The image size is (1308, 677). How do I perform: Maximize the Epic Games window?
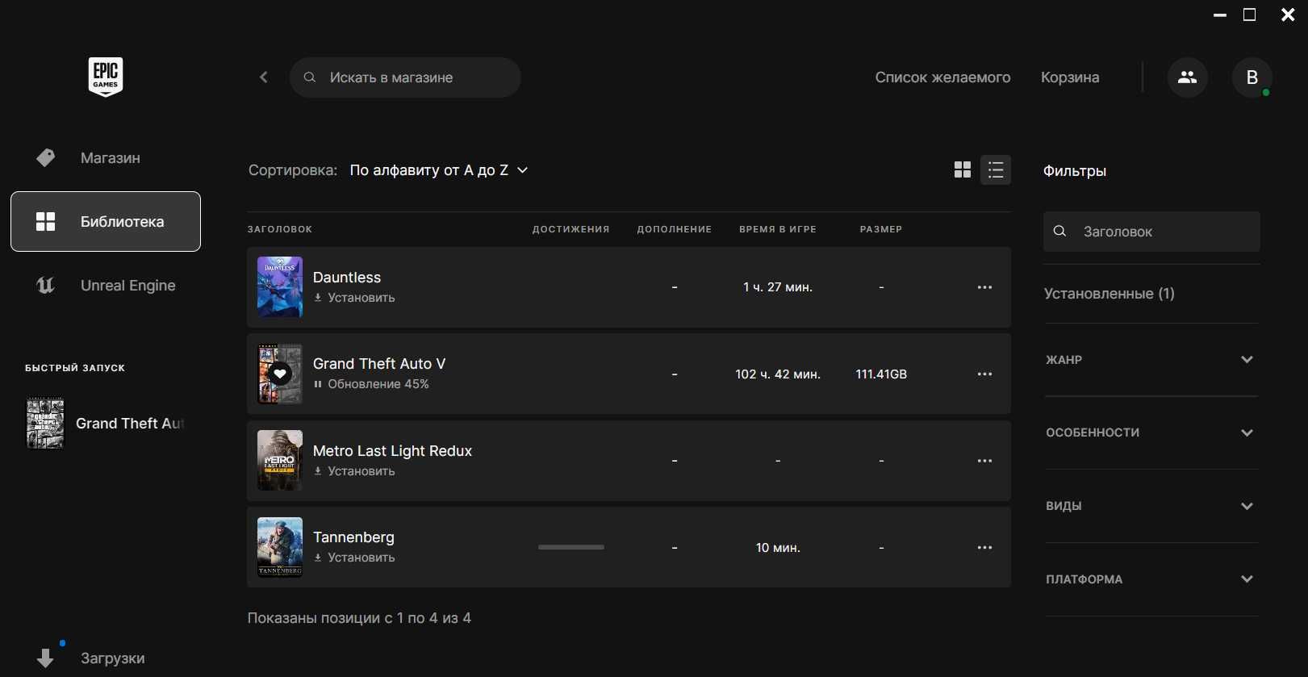pyautogui.click(x=1249, y=15)
